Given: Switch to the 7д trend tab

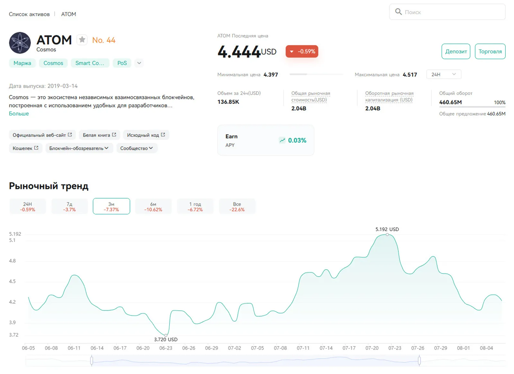Looking at the screenshot, I should click(69, 206).
